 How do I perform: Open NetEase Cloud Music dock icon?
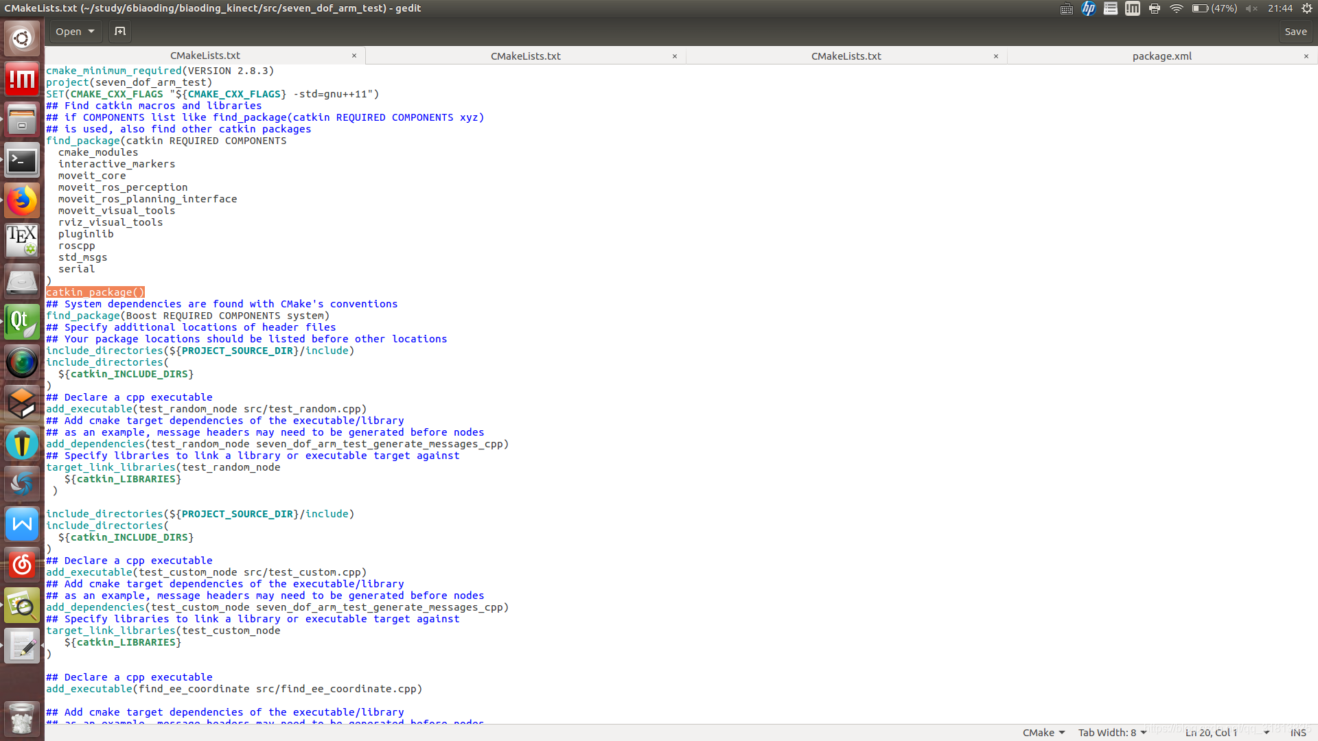22,565
